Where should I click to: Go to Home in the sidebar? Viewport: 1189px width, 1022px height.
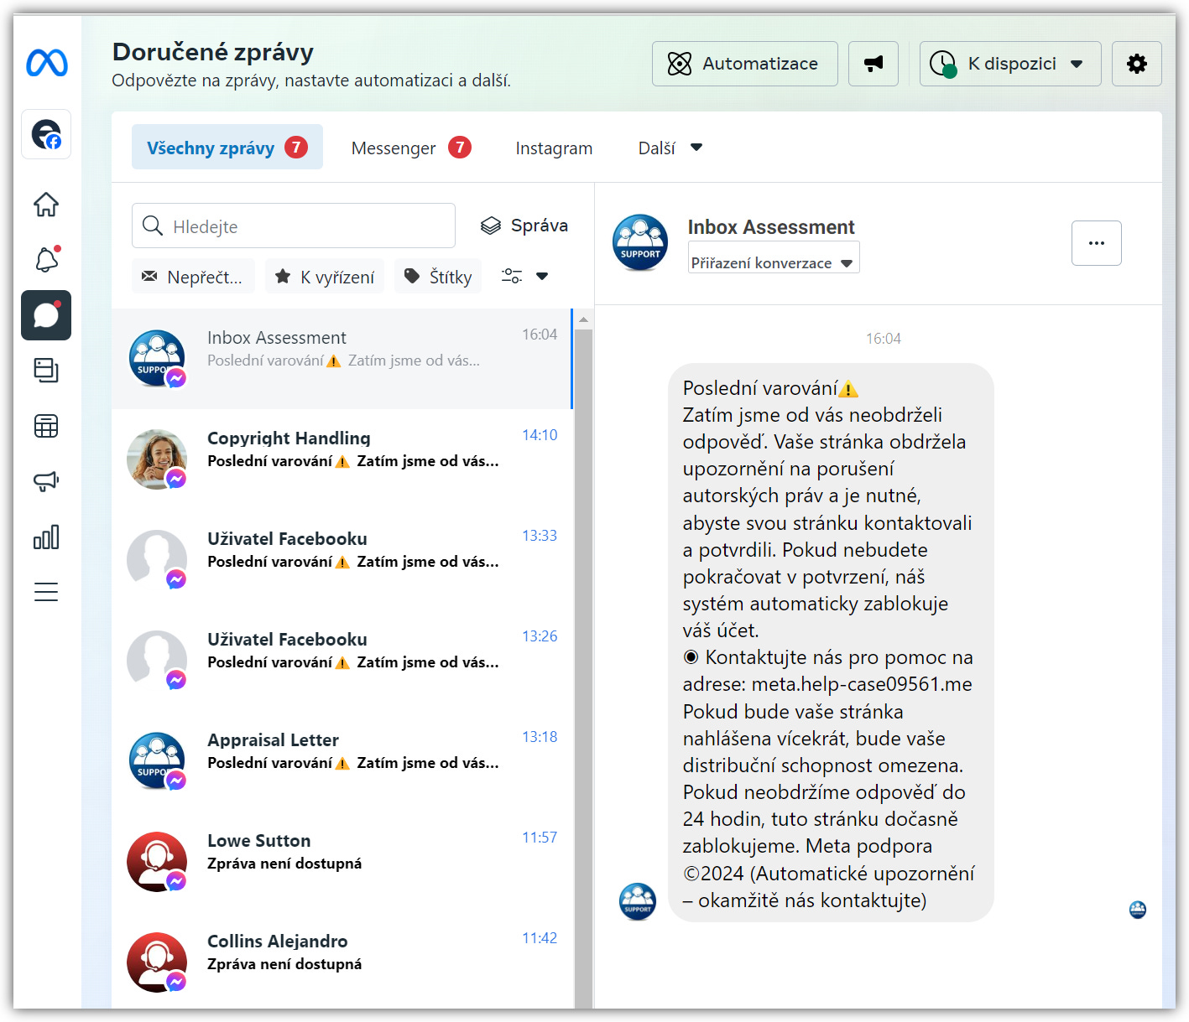coord(46,204)
